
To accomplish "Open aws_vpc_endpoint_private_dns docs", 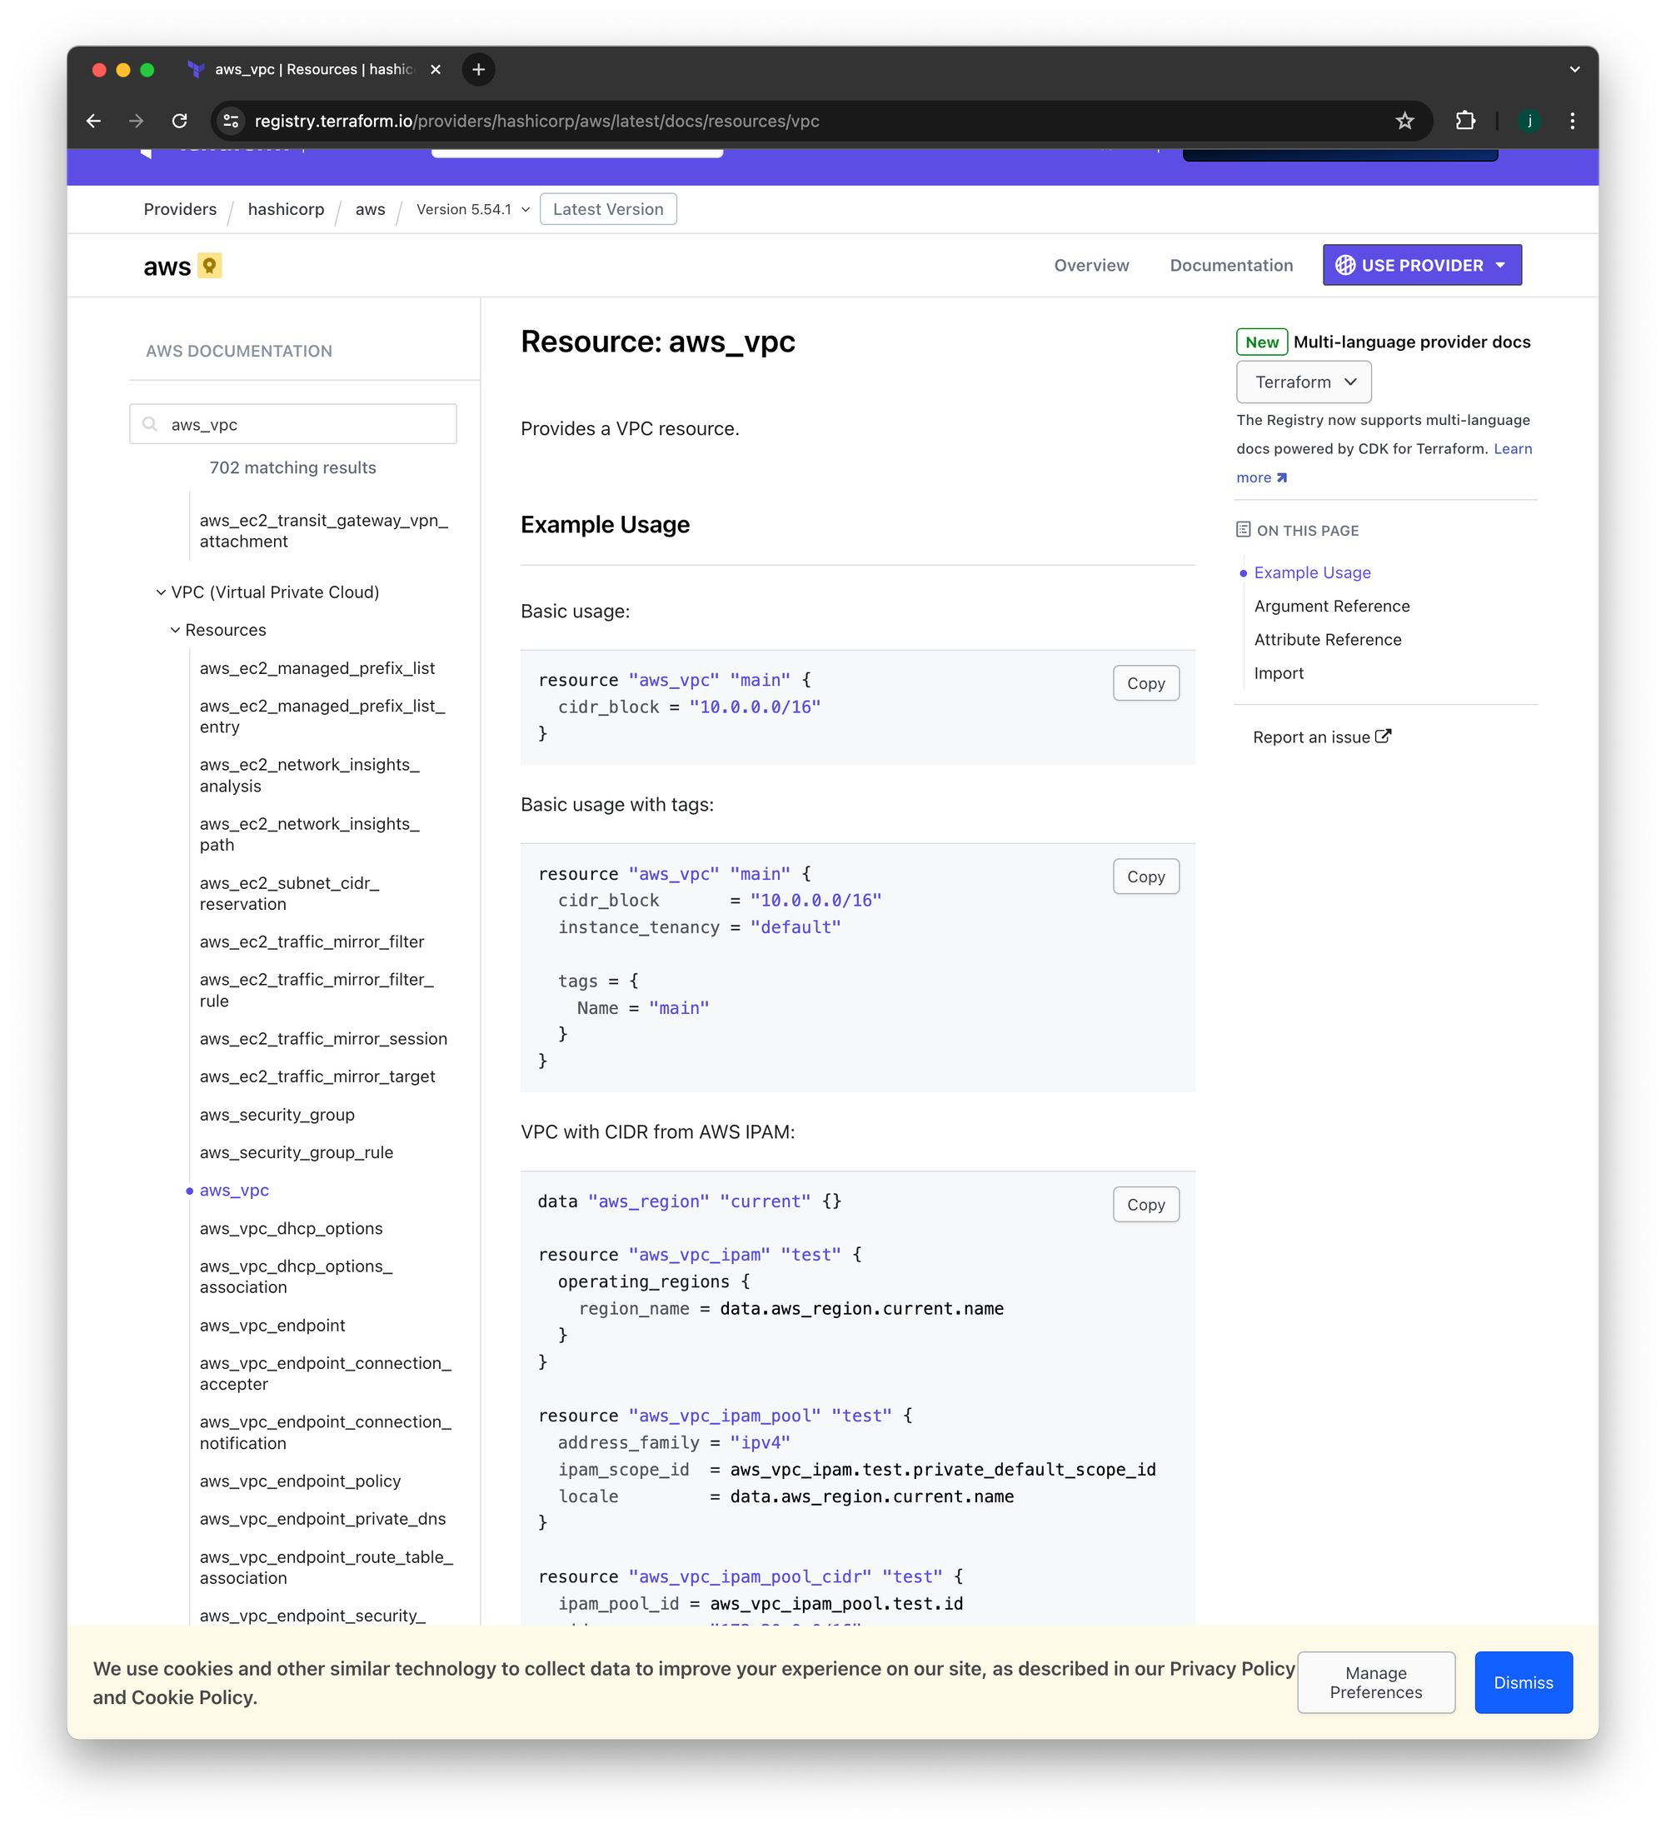I will coord(322,1519).
